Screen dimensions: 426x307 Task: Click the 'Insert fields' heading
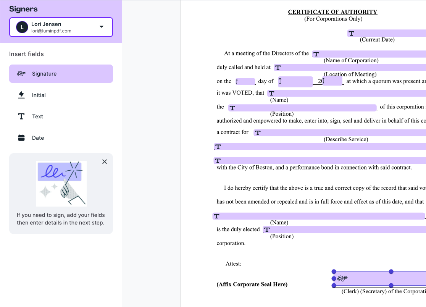(26, 54)
